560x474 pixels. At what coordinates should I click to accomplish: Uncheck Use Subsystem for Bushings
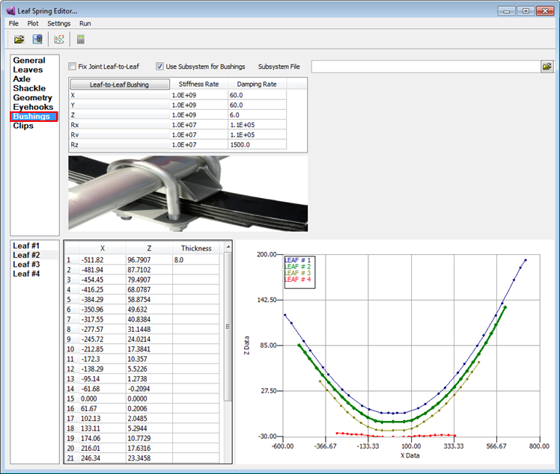(159, 67)
